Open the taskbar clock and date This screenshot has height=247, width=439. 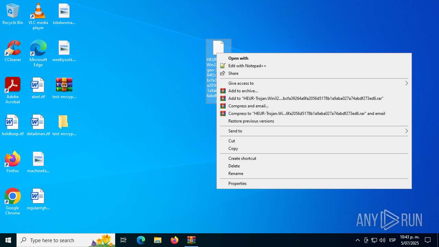(410, 240)
